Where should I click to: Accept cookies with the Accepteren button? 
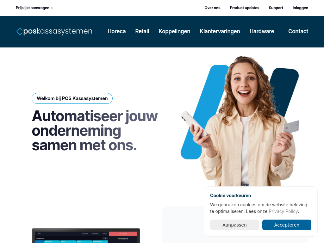tap(287, 225)
